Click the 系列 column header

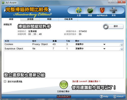7,41
